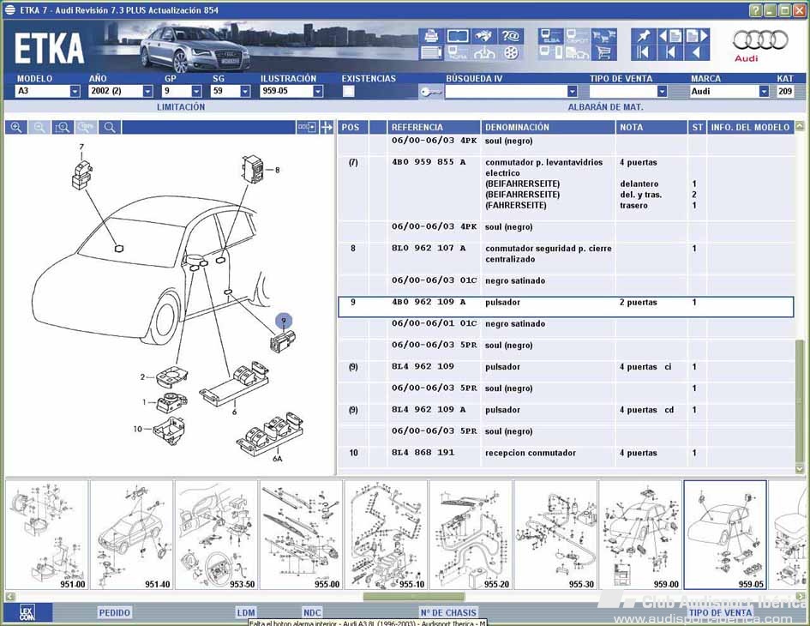Open the help/email query icon
The image size is (810, 626).
510,36
